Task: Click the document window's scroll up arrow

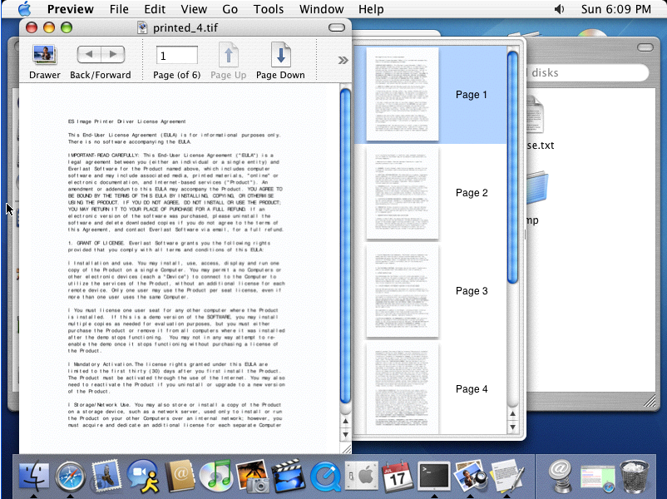Action: coord(345,421)
